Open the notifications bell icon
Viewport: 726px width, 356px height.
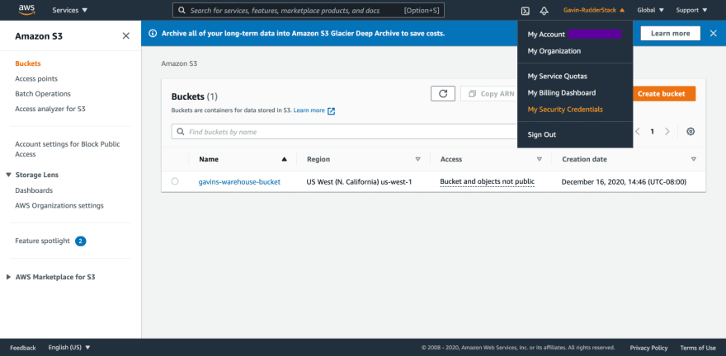544,11
